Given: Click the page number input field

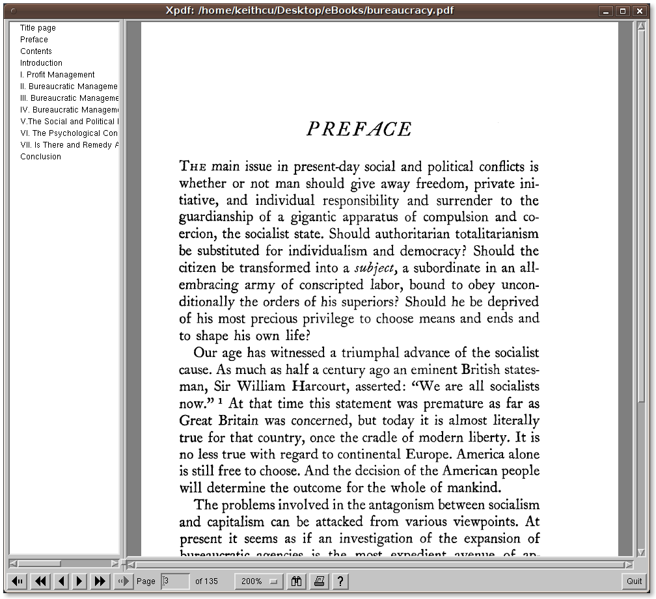Looking at the screenshot, I should pos(175,581).
